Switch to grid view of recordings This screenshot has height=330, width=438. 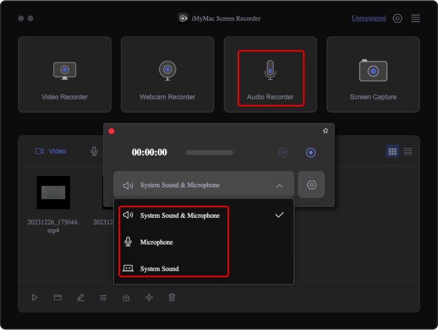392,152
